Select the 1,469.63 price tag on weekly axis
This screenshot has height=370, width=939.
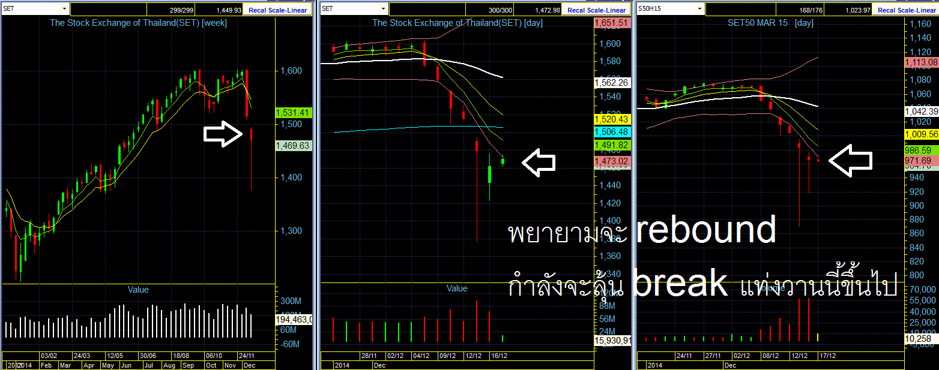coord(293,146)
